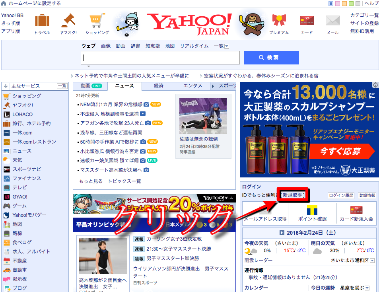Click the Premium ribbon icon

tap(279, 20)
